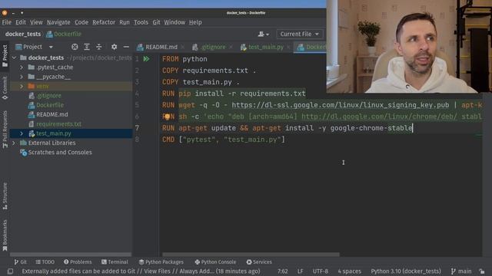The image size is (492, 276).
Task: Click the Select Opened File target icon
Action: tap(75, 47)
